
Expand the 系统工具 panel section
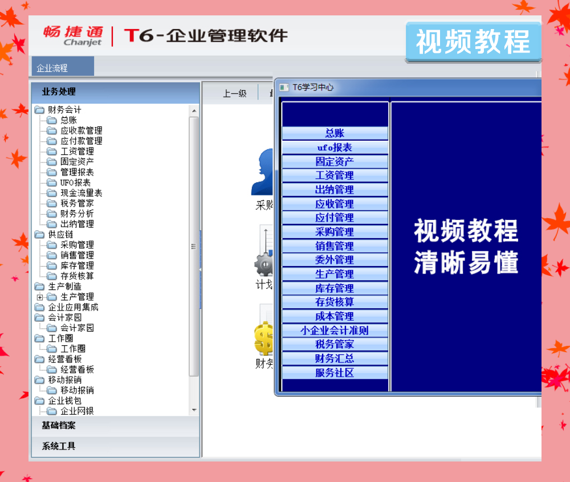click(116, 446)
